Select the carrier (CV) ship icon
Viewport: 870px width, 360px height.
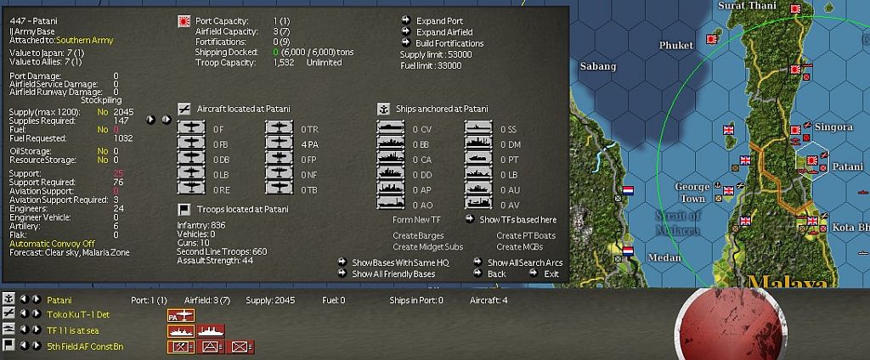pyautogui.click(x=391, y=129)
